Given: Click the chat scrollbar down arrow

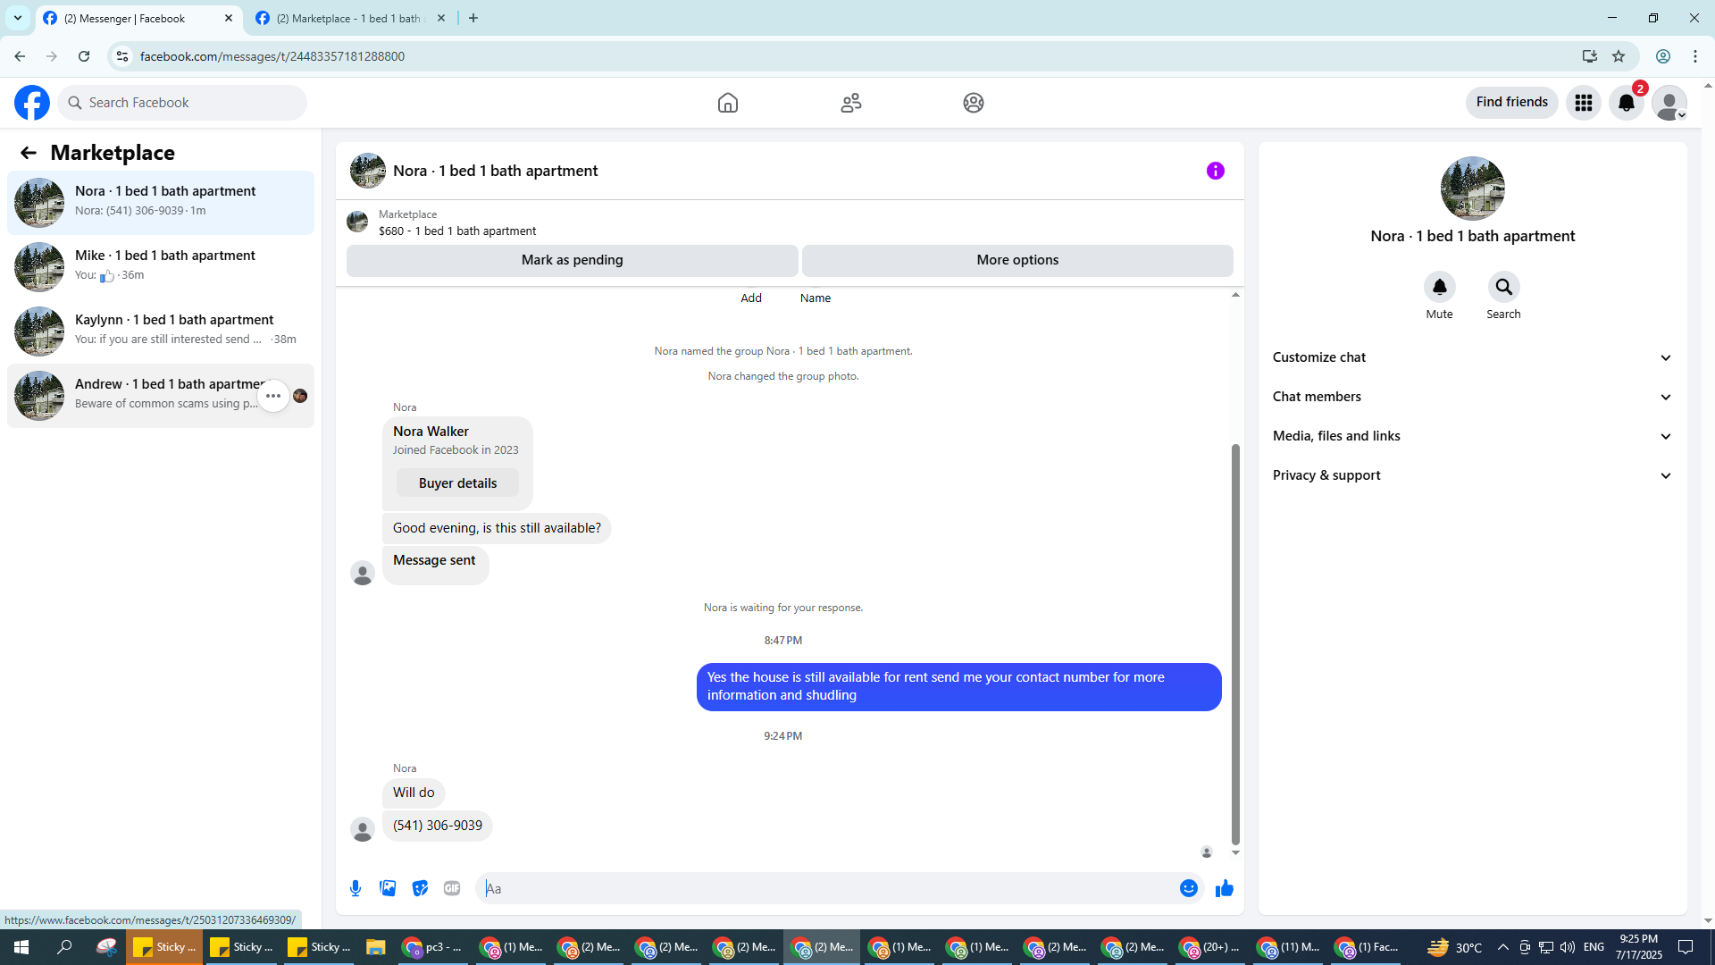Looking at the screenshot, I should (x=1235, y=852).
